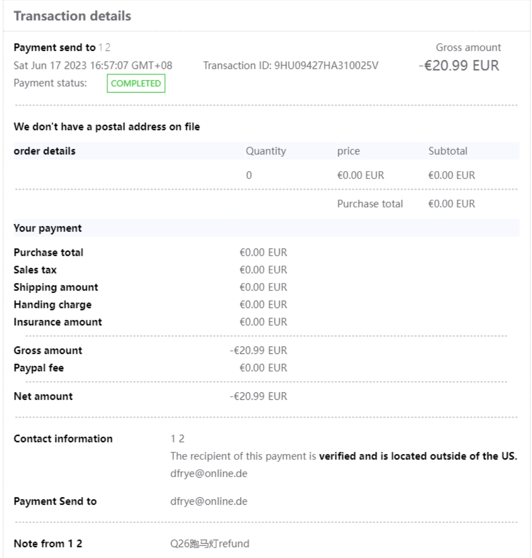Click the Subtotal column header
The image size is (532, 558).
point(448,151)
